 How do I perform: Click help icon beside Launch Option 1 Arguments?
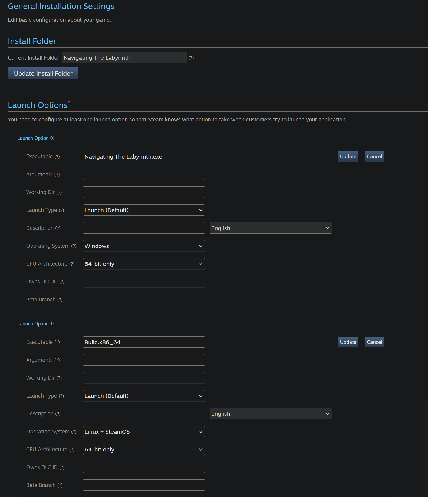[x=57, y=360]
